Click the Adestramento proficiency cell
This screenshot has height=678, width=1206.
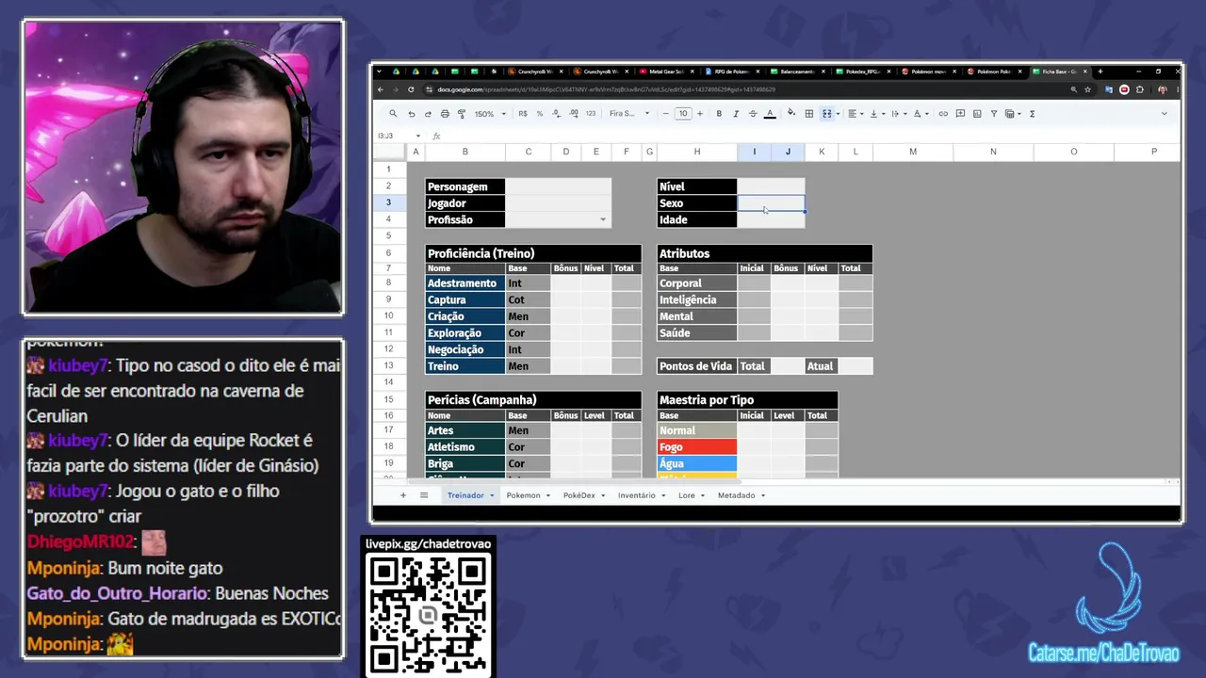[x=464, y=283]
